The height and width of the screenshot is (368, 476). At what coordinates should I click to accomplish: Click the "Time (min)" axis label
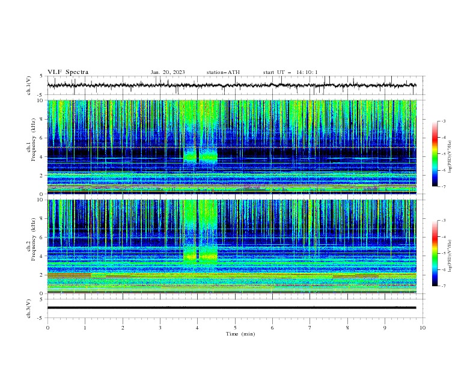pos(240,334)
